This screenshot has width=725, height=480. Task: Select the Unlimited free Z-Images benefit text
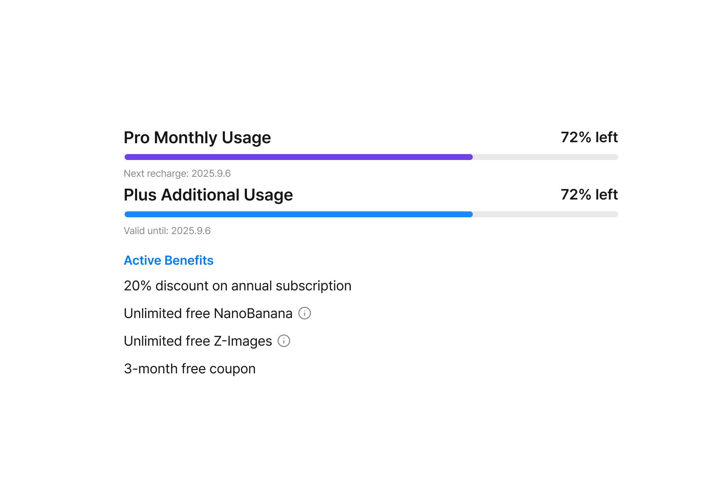click(198, 341)
